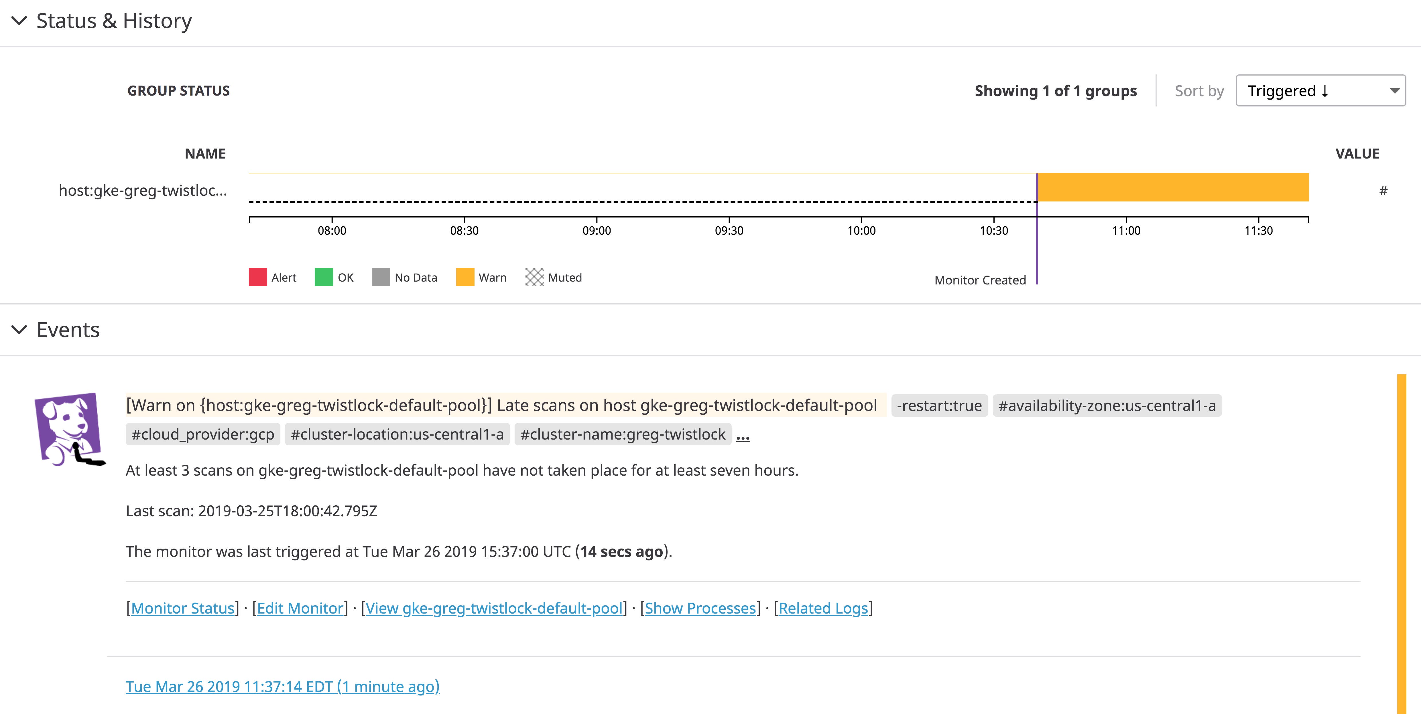The height and width of the screenshot is (714, 1421).
Task: Click the #cloud_provider:gcp tag
Action: [202, 434]
